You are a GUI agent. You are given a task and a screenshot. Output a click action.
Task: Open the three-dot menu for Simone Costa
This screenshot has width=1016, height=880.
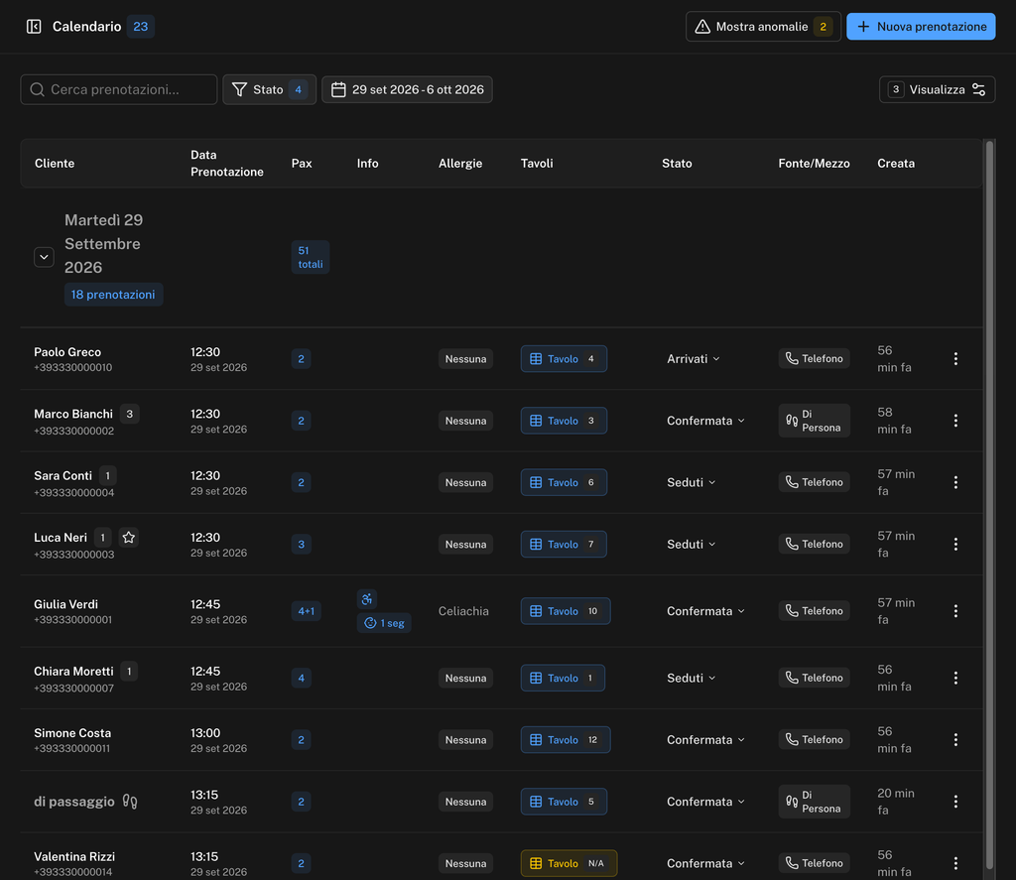[955, 739]
